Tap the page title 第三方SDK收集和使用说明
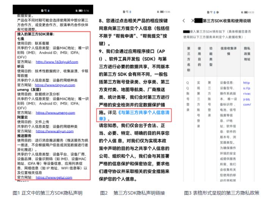This screenshot has height=199, width=273. pos(227,21)
